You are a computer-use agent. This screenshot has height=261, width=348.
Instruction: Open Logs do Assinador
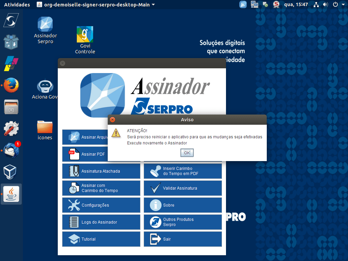101,222
